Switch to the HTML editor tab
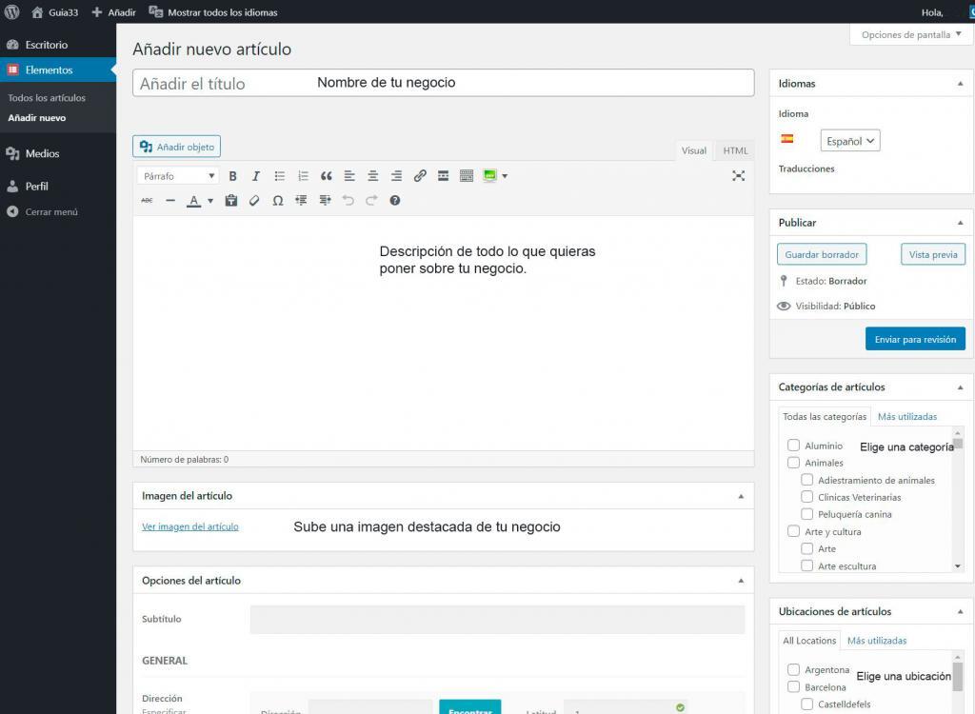 [x=735, y=150]
